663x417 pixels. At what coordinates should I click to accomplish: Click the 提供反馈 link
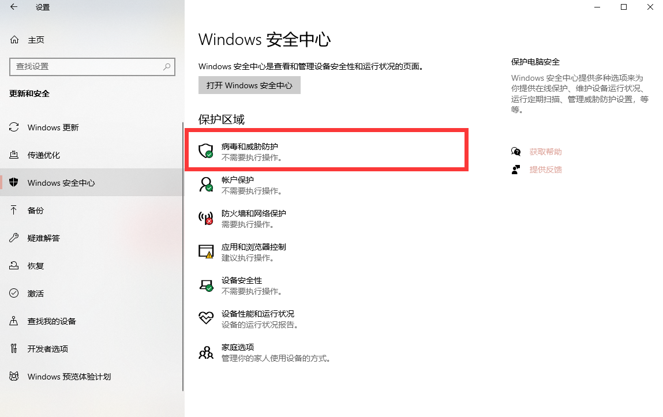tap(545, 170)
